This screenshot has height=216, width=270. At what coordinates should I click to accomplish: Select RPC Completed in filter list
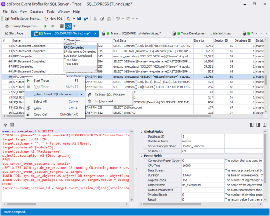81,47
